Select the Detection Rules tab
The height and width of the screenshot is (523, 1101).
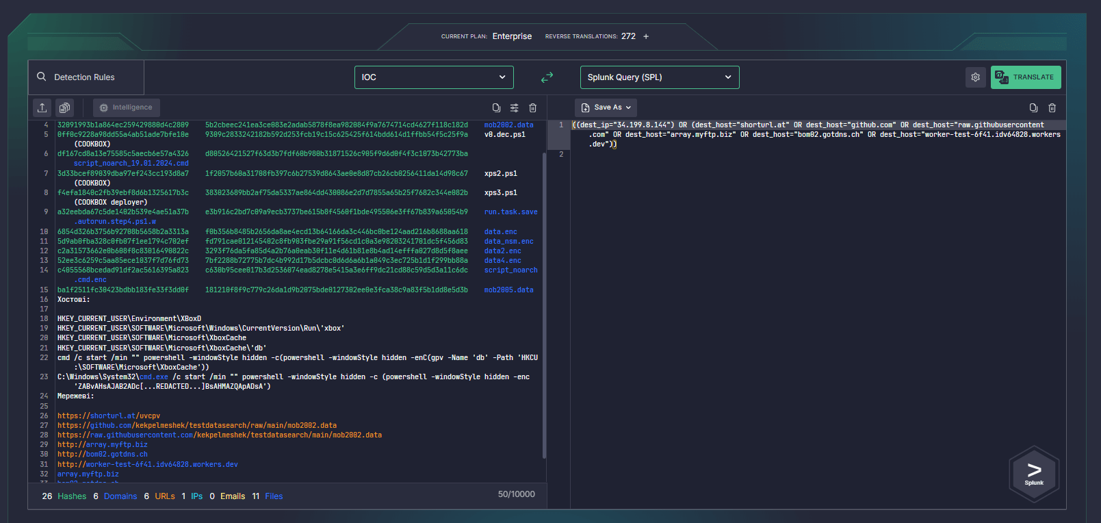coord(86,77)
